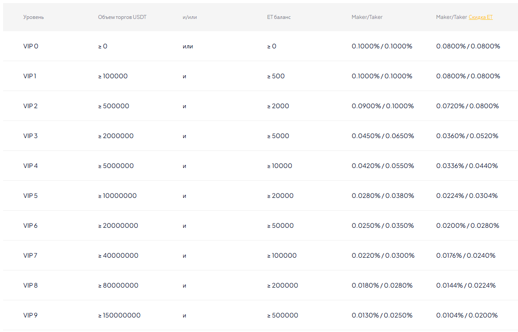Open the Скидка ET link in header

tap(480, 17)
